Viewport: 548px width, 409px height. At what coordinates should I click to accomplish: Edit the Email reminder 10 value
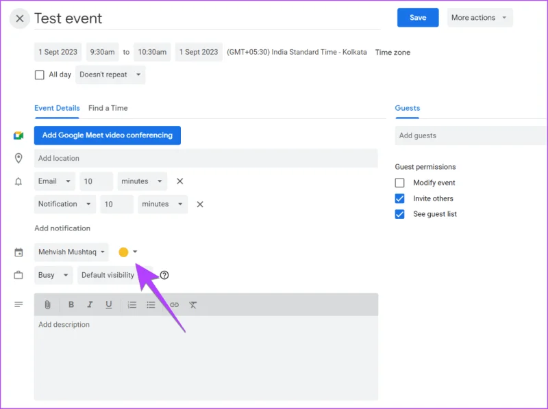(96, 181)
